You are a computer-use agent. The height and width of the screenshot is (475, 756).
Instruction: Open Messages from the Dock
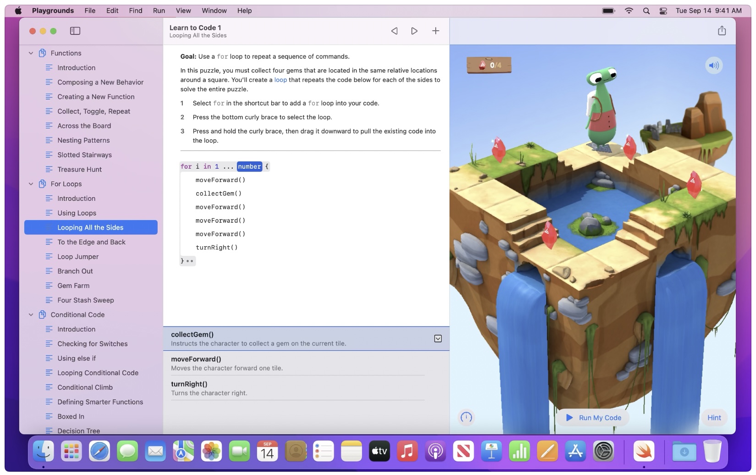pyautogui.click(x=127, y=452)
